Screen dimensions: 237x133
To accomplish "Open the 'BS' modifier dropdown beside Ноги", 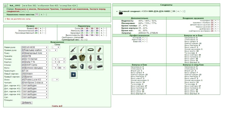I will [62, 68].
